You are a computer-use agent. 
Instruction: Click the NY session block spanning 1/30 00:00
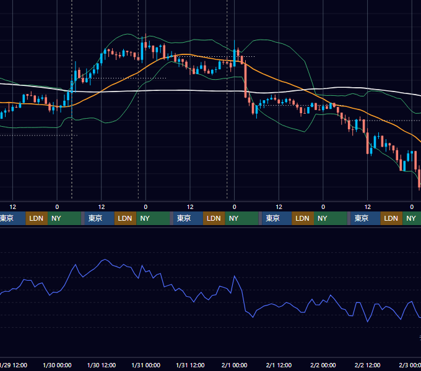[64, 218]
